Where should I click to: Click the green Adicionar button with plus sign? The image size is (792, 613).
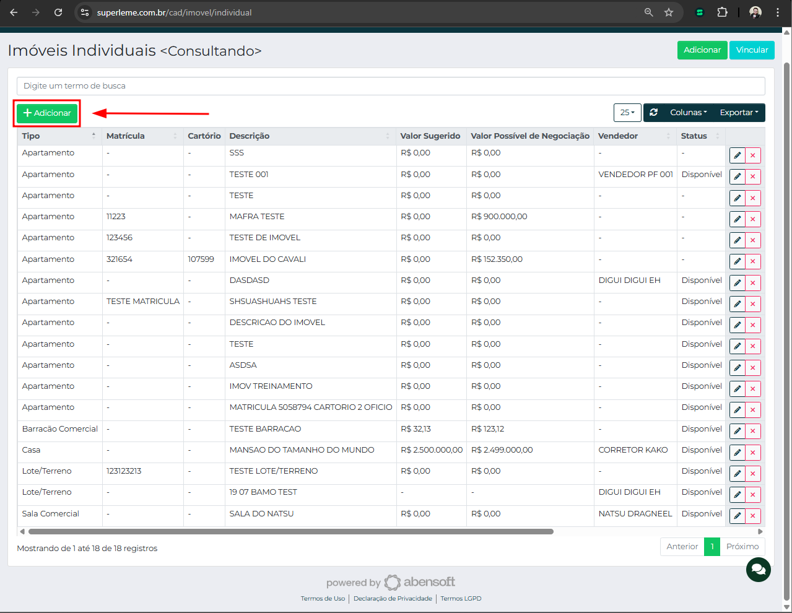pos(47,113)
